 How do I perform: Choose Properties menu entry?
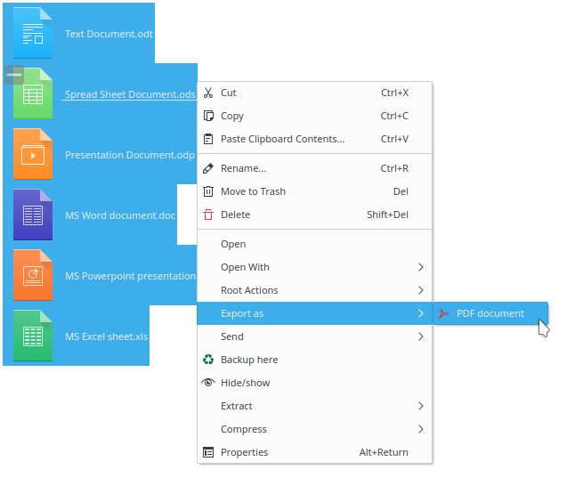click(x=314, y=452)
